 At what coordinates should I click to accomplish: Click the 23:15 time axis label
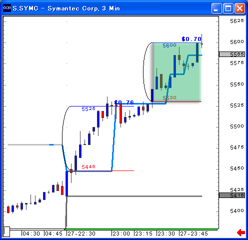point(143,233)
